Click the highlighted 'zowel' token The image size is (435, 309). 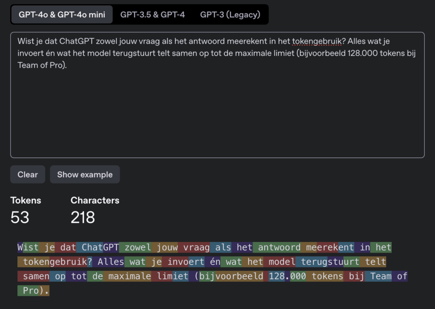point(138,247)
